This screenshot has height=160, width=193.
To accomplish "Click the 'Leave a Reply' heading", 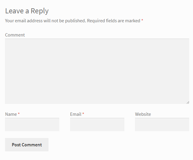I will 27,11.
